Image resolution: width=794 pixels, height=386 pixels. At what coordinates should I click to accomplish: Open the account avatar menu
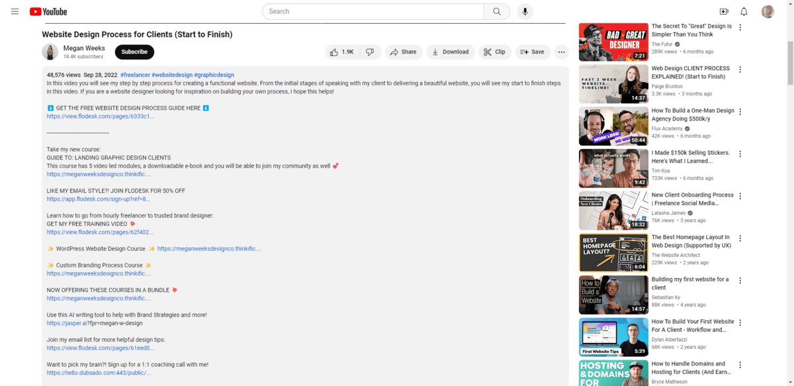click(x=768, y=11)
